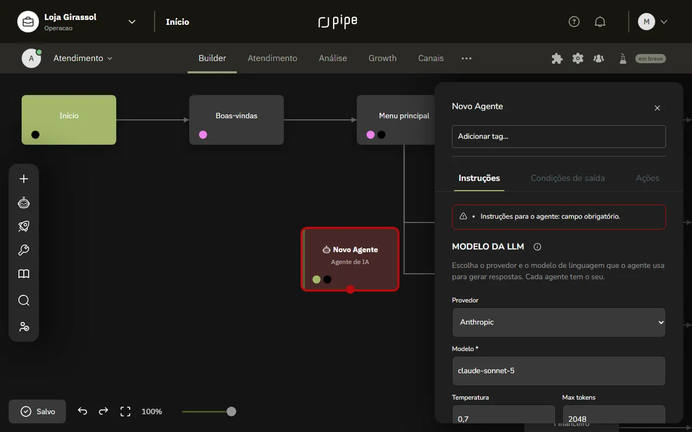Switch to the Condições de saída tab
The image size is (692, 432).
[x=568, y=178]
